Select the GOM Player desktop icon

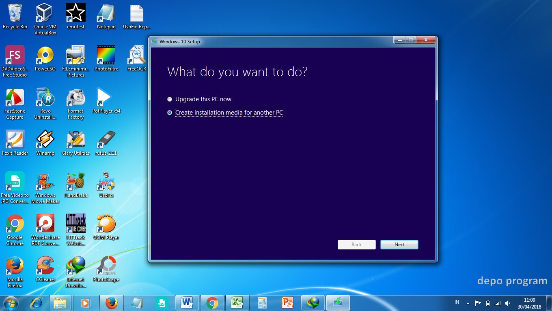pyautogui.click(x=106, y=227)
